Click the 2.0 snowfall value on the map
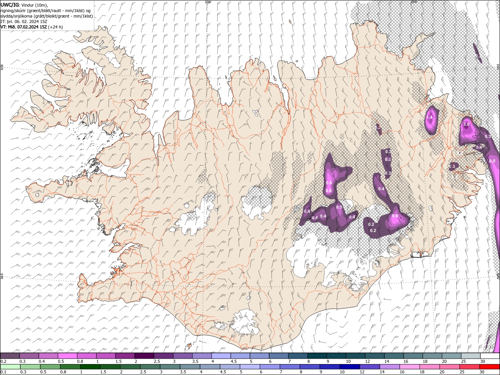The width and height of the screenshot is (500, 375). pos(466,124)
